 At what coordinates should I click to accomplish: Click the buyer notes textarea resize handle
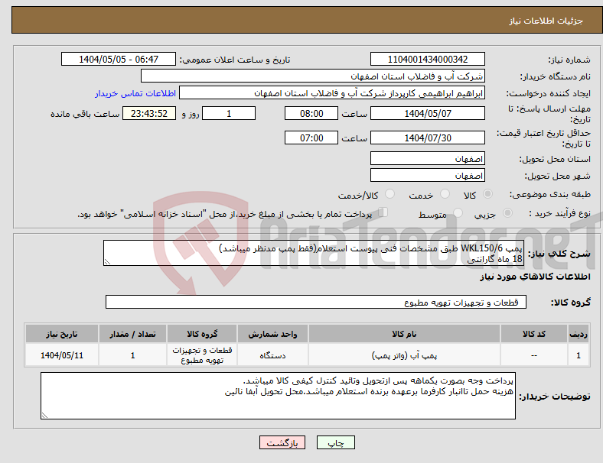(44, 415)
